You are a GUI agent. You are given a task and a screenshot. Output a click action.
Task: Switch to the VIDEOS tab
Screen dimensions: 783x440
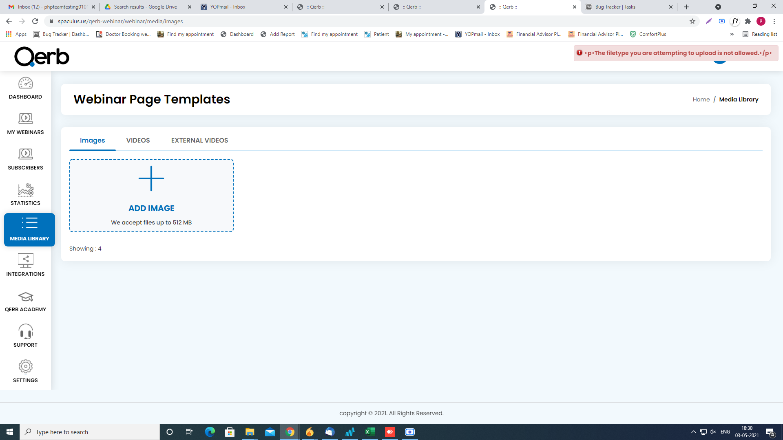(138, 140)
